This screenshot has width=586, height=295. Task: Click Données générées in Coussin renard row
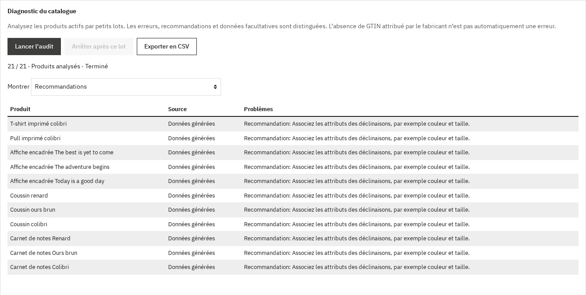pos(192,196)
